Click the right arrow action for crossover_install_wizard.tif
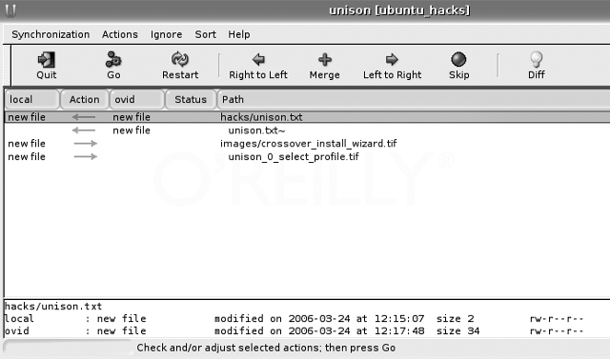This screenshot has width=610, height=359. coord(86,144)
